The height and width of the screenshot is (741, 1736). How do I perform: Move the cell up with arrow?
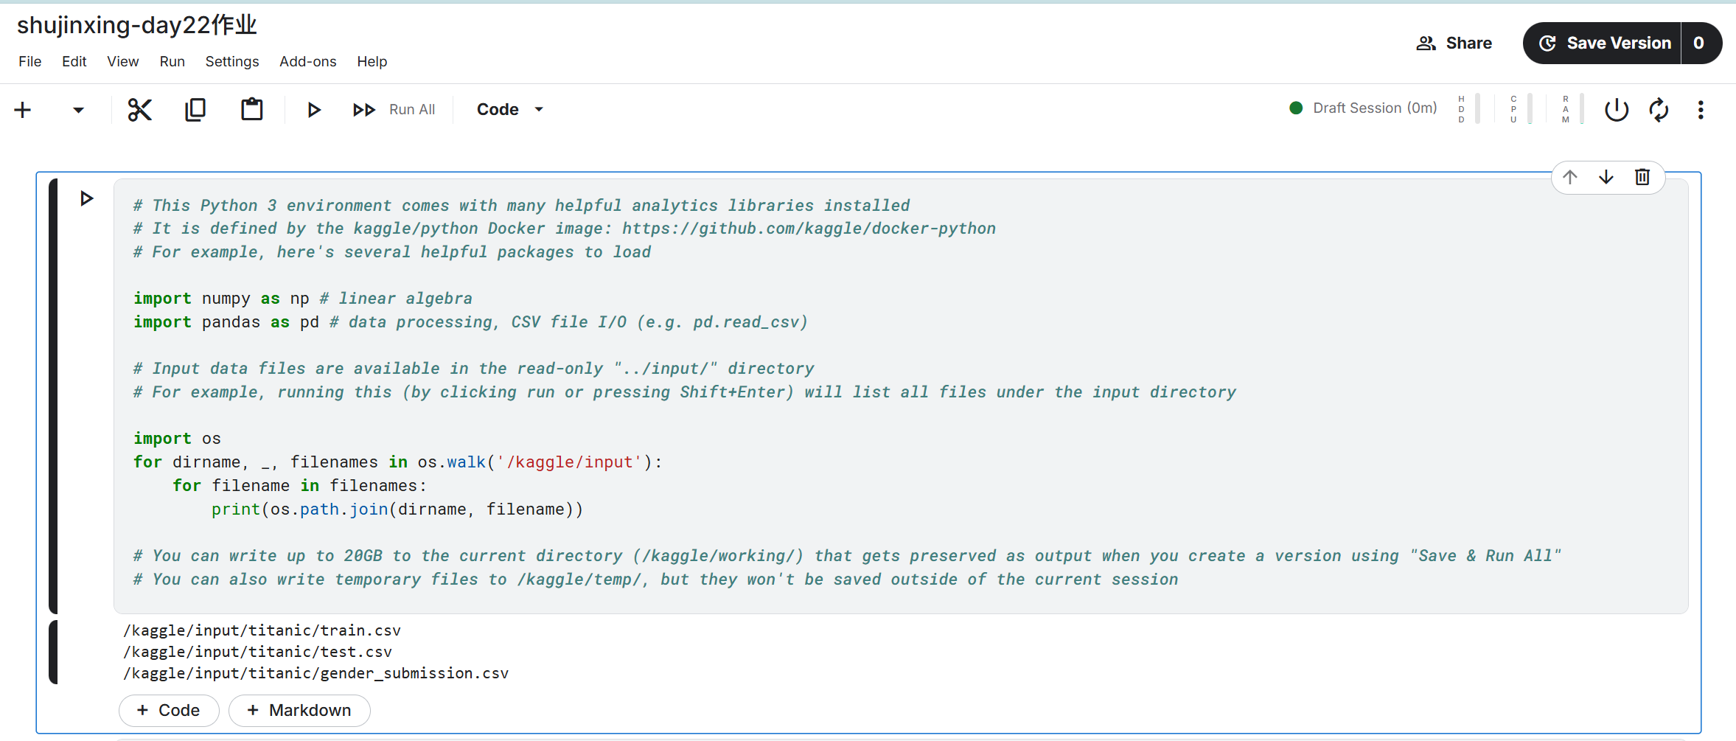(x=1570, y=177)
